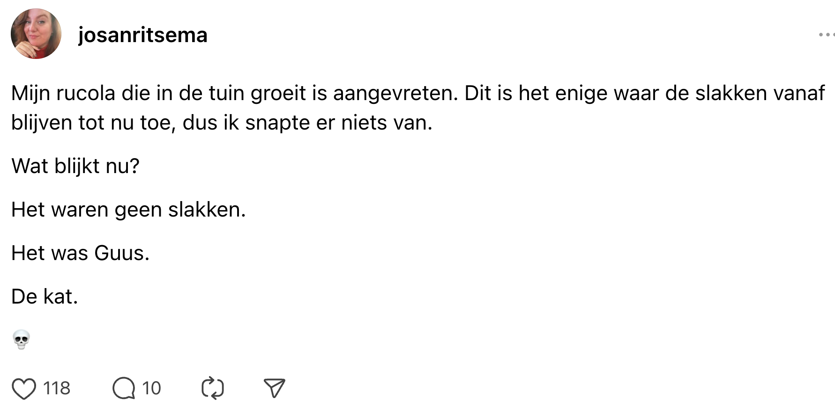Open the three-dot more options menu

[826, 35]
